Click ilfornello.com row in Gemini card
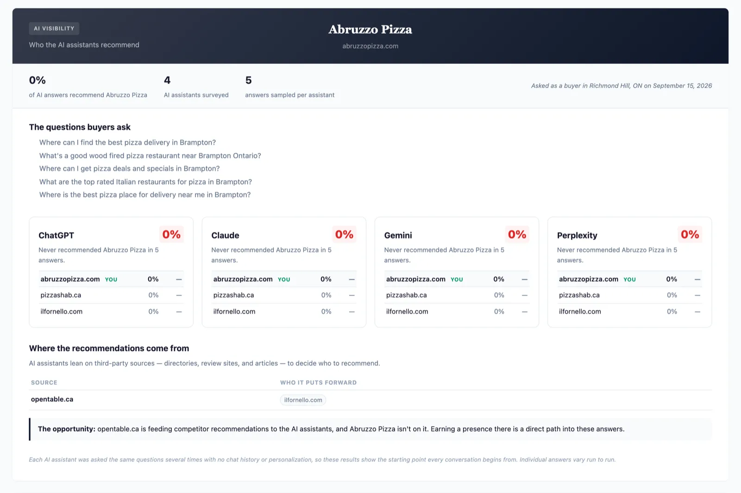The image size is (741, 493). [x=457, y=312]
